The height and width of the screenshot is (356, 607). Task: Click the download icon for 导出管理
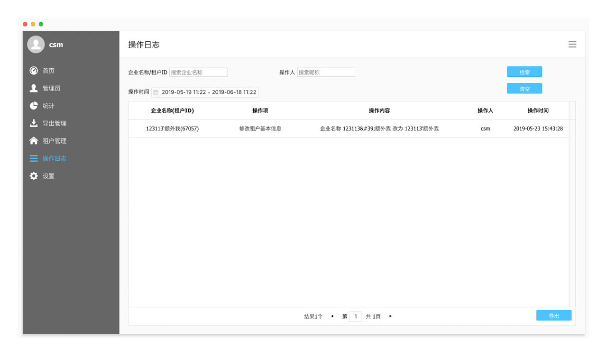tap(34, 123)
